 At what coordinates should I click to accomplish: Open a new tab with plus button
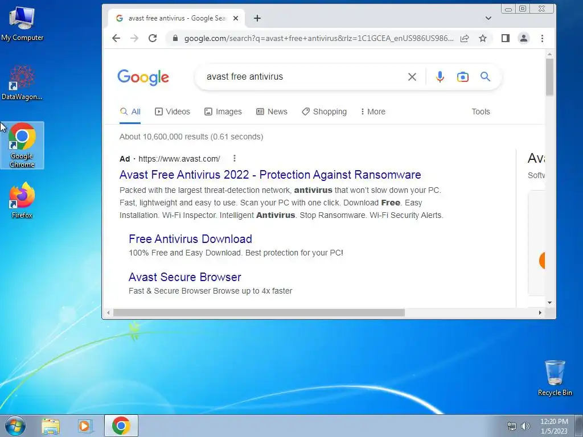[257, 18]
